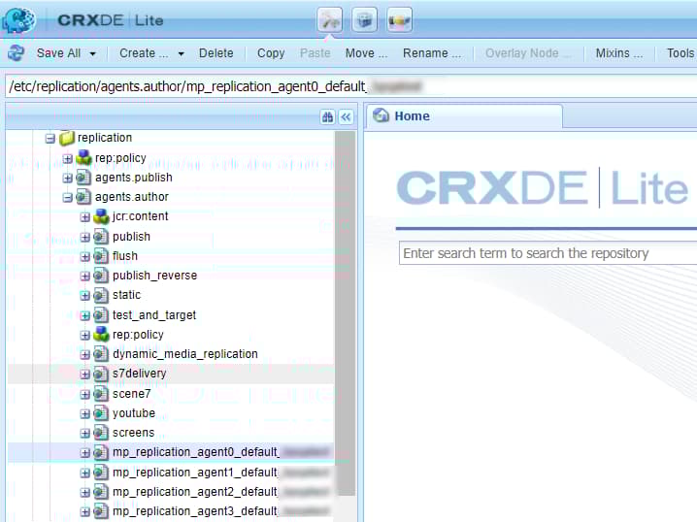Open the Mixins ... toolbar item
Image resolution: width=697 pixels, height=522 pixels.
619,53
